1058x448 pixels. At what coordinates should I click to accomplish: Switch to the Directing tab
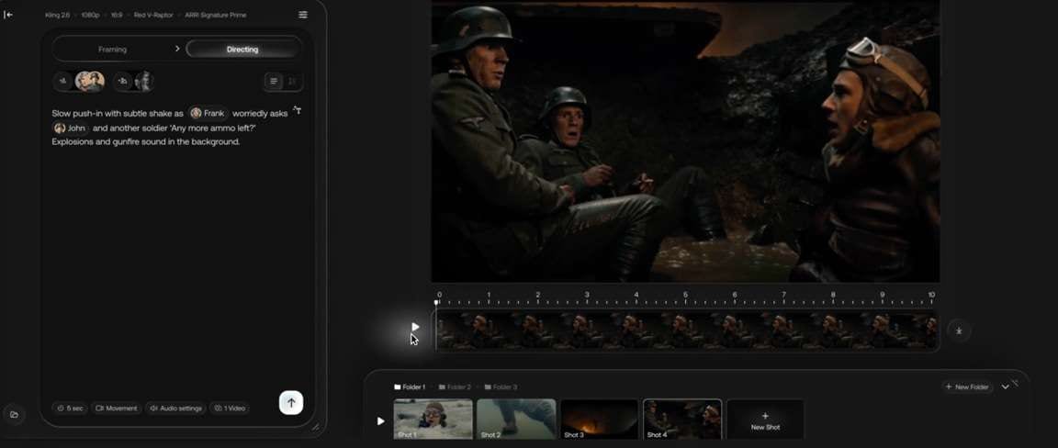coord(242,50)
